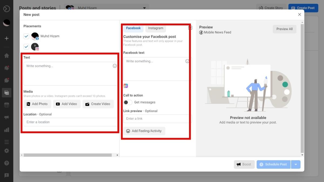The height and width of the screenshot is (182, 324).
Task: Click the colorful text background icon
Action: point(126,86)
